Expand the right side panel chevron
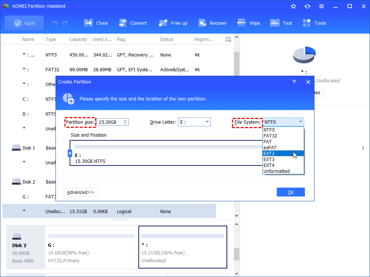The image size is (370, 277). 363,147
